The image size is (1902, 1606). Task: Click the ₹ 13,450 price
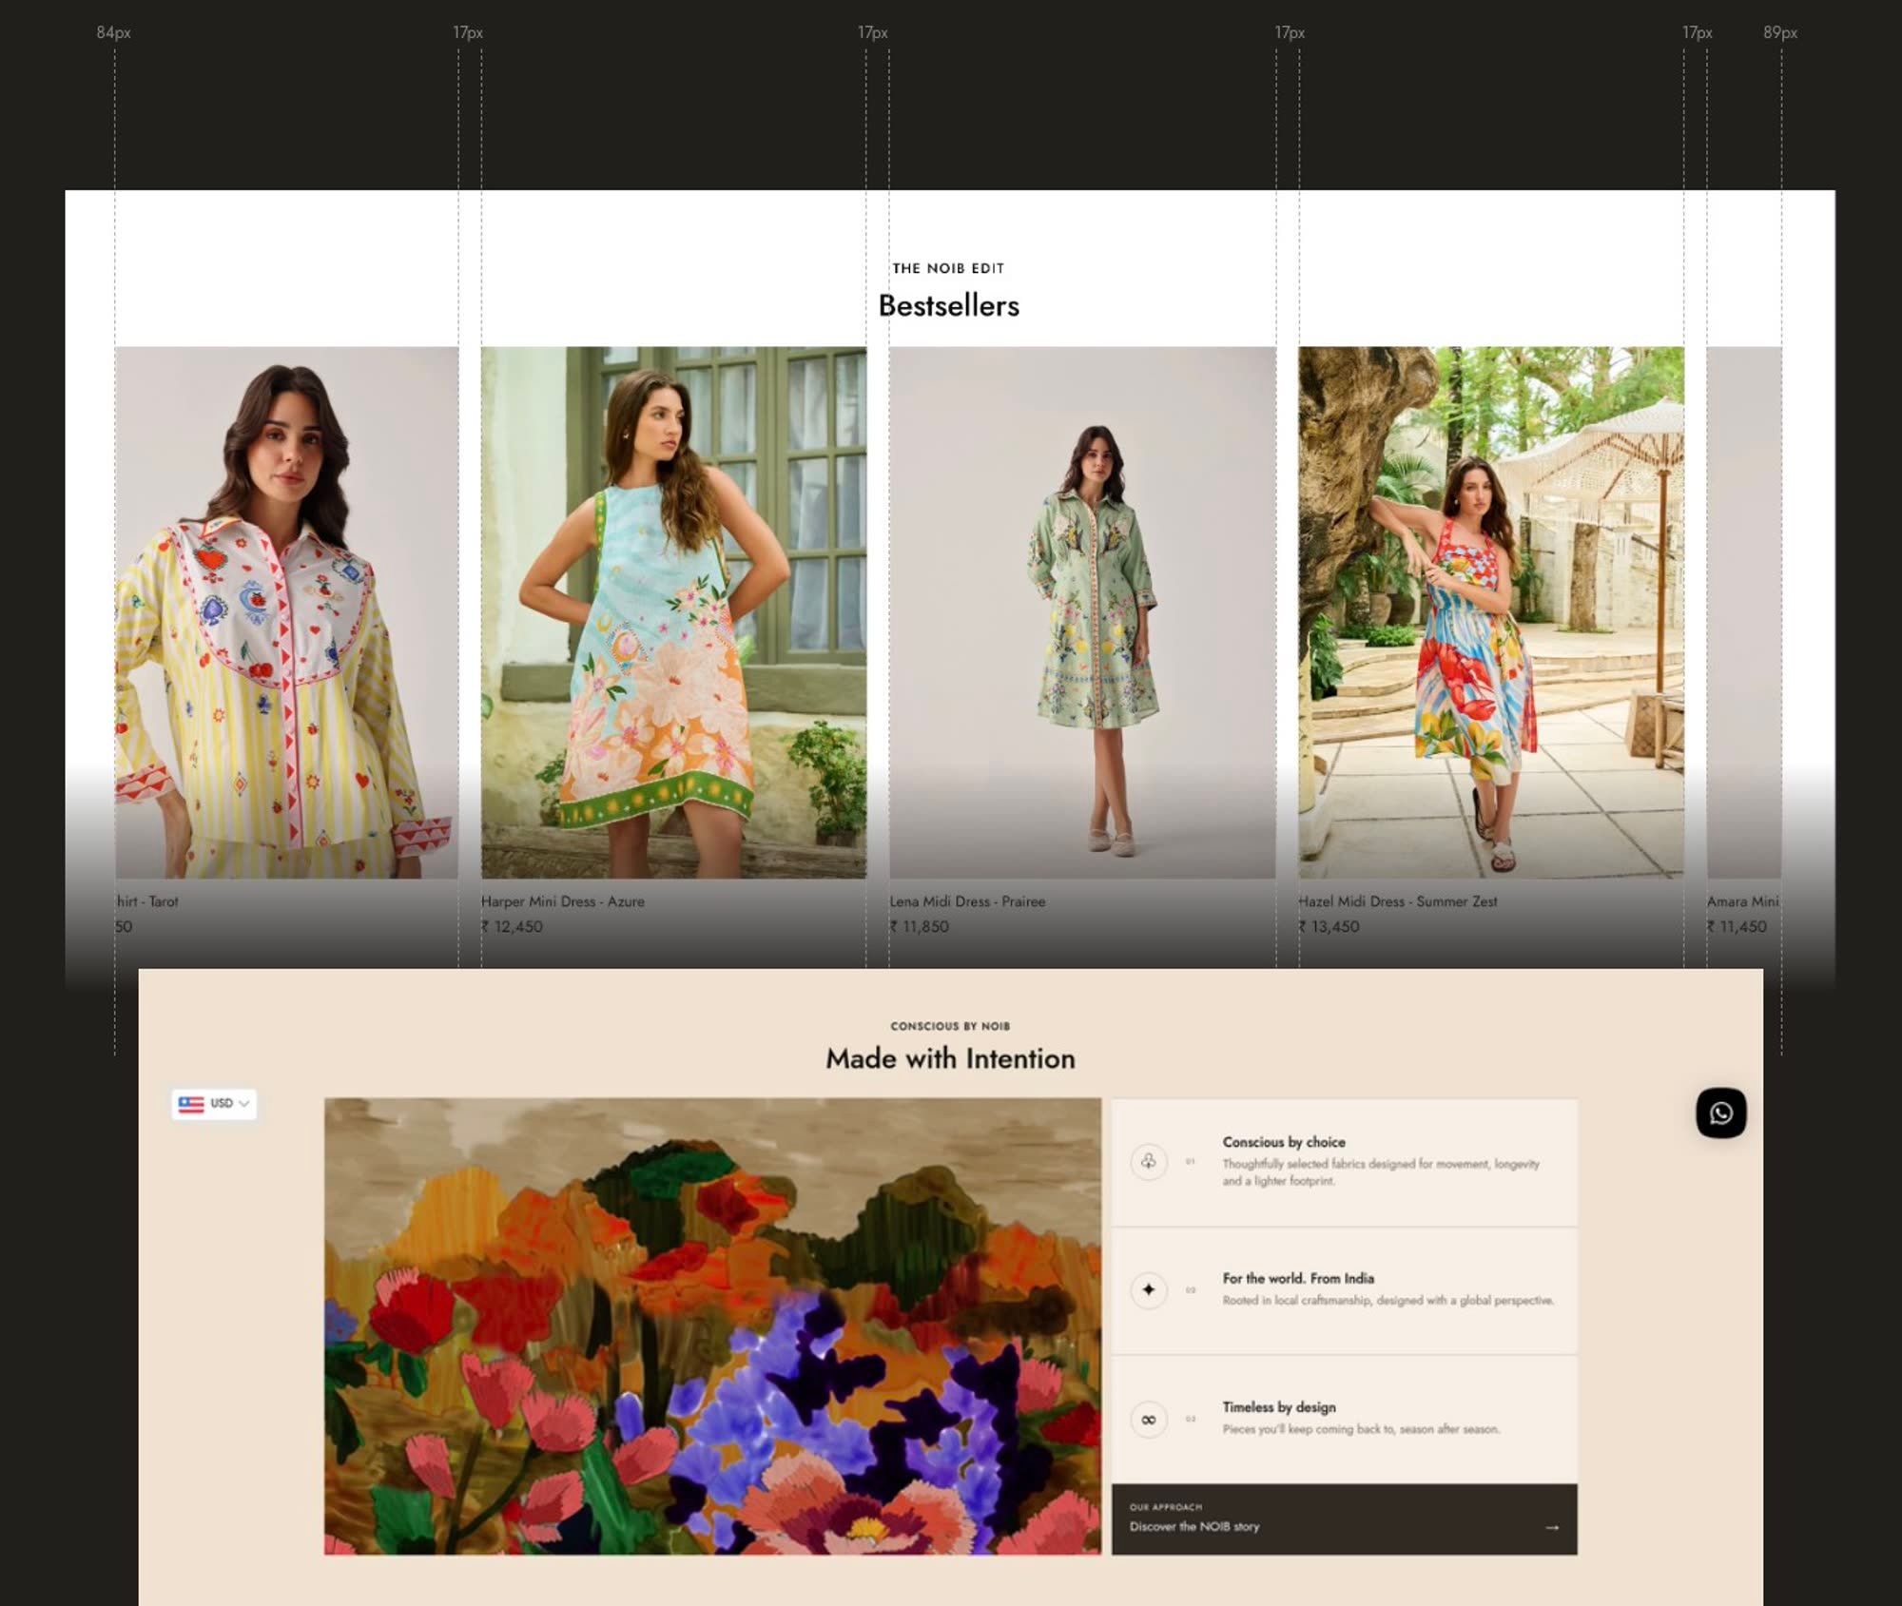pos(1329,926)
